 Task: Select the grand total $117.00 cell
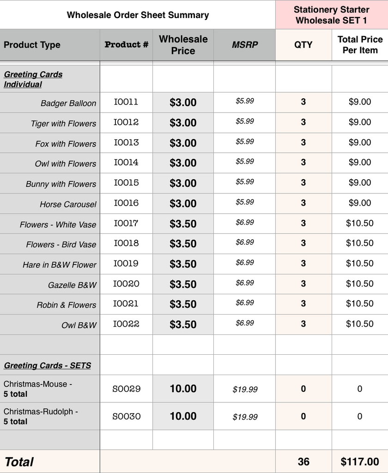click(x=360, y=461)
